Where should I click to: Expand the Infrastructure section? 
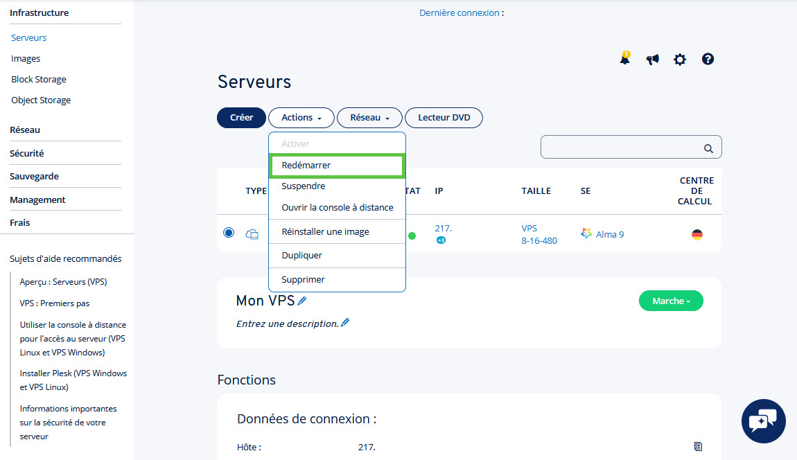(39, 12)
